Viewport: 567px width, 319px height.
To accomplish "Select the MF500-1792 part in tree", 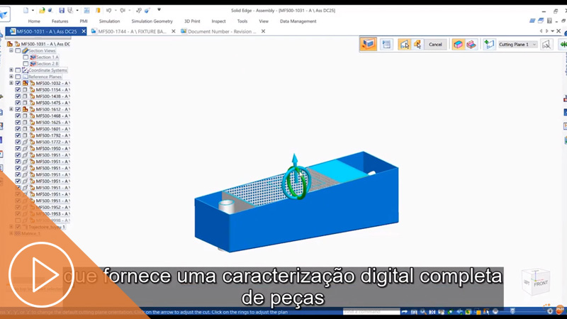I will [x=52, y=135].
